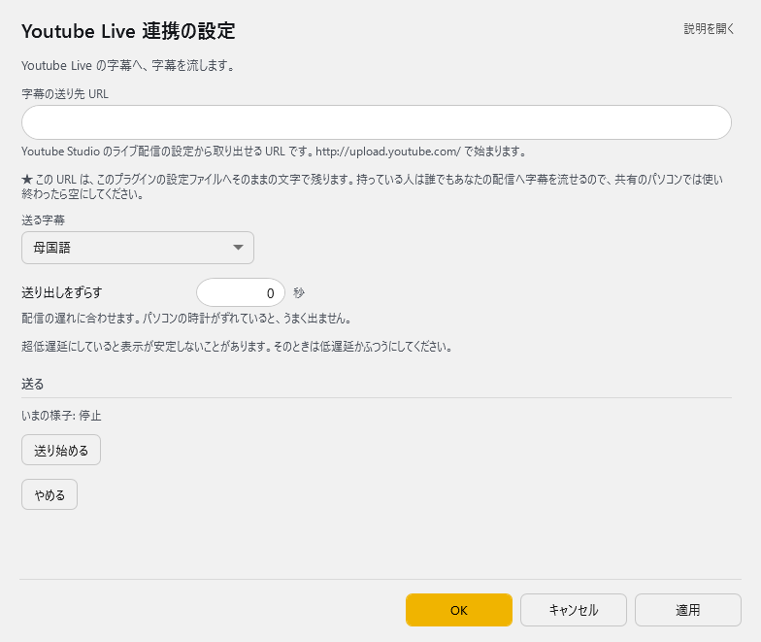Click the 送り出しをずらす label

(62, 292)
